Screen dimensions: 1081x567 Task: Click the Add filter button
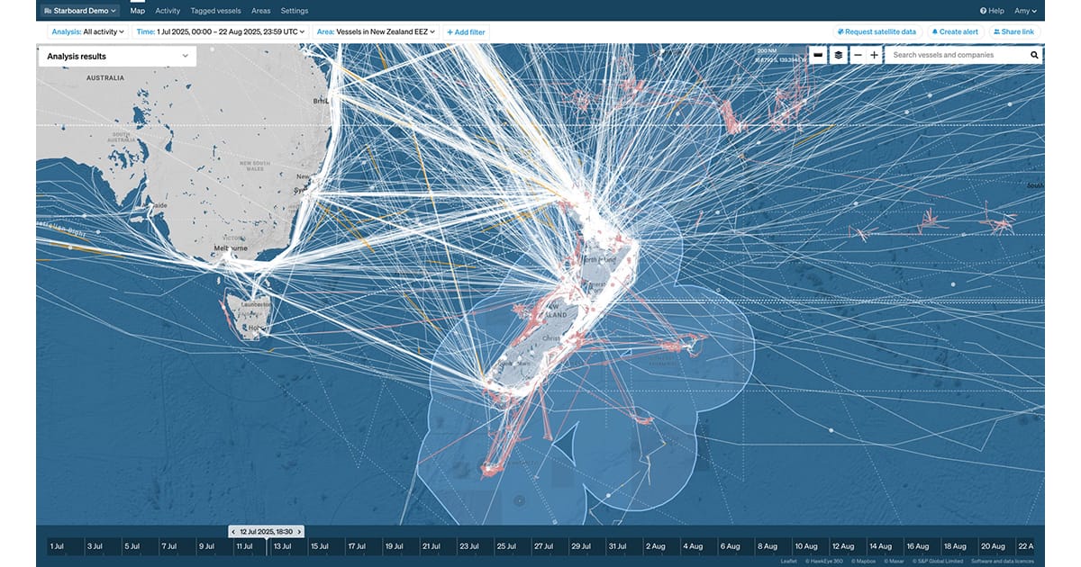(466, 32)
